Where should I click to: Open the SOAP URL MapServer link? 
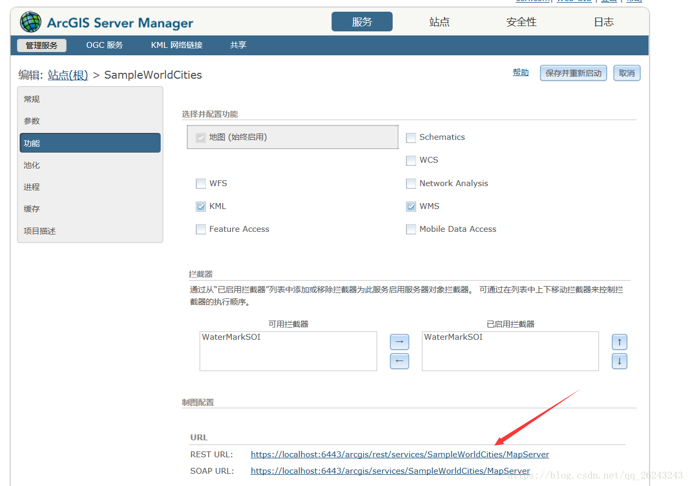(x=391, y=471)
